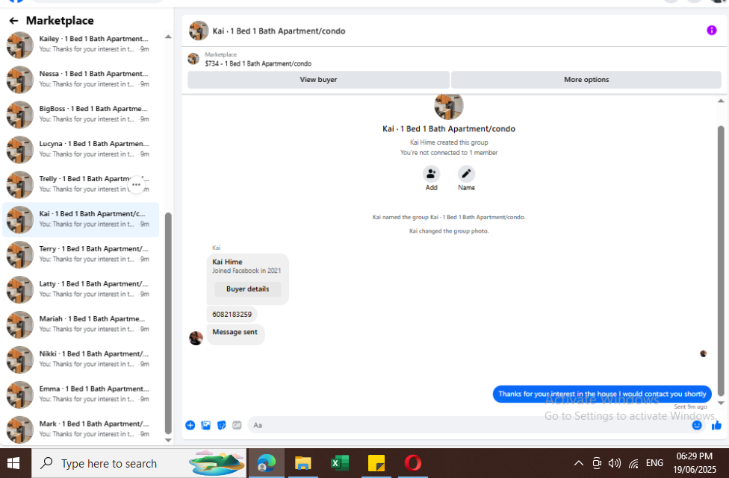
Task: Click the Message sent bubble
Action: point(235,333)
